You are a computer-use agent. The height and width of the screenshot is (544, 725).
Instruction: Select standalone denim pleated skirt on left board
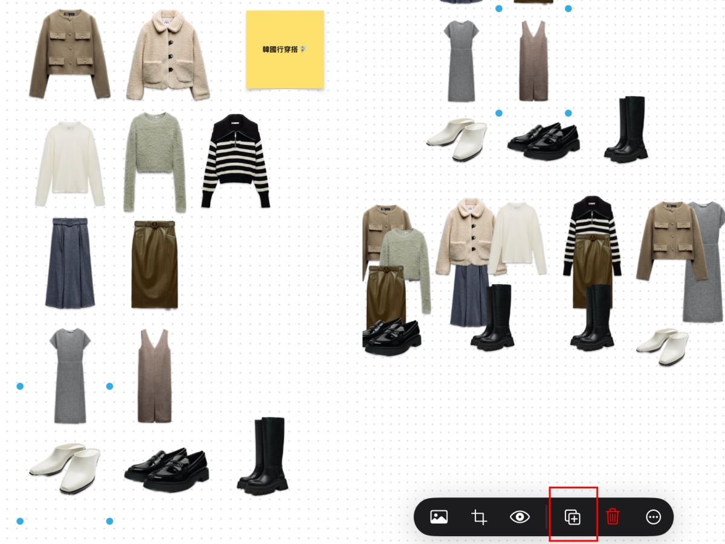(x=69, y=263)
